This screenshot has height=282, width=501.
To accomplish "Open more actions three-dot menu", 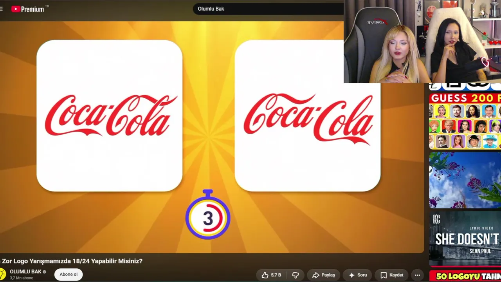I will [417, 275].
